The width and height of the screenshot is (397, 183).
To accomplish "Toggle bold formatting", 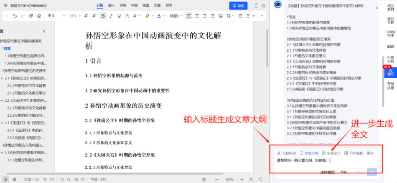I will pyautogui.click(x=103, y=16).
